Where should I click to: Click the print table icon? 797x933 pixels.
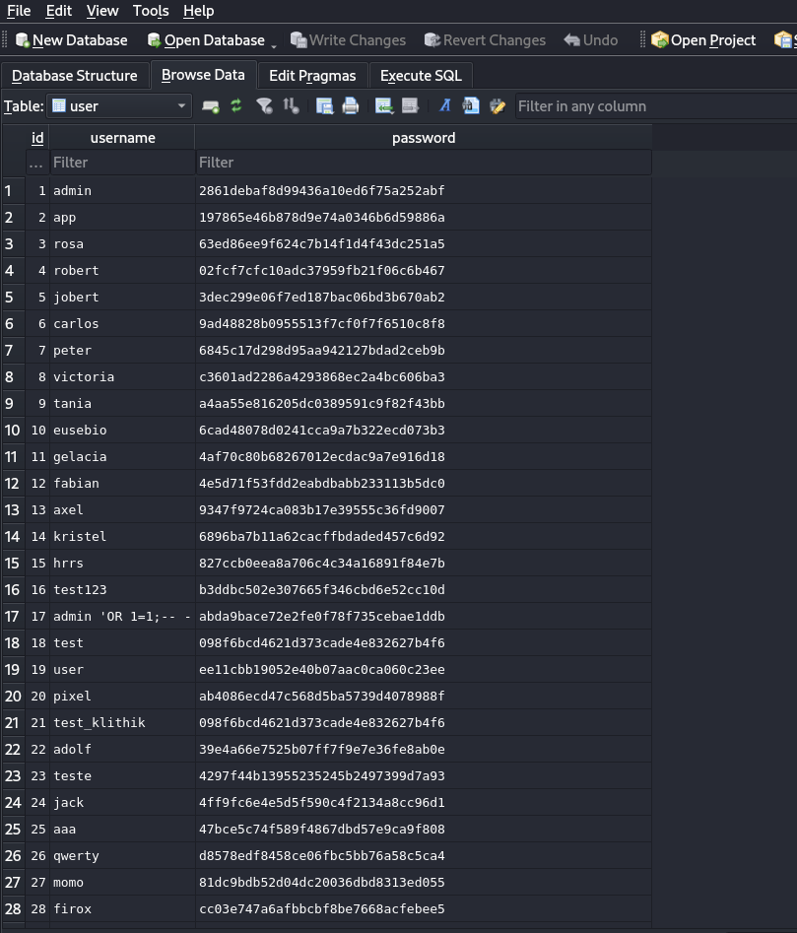pyautogui.click(x=351, y=106)
